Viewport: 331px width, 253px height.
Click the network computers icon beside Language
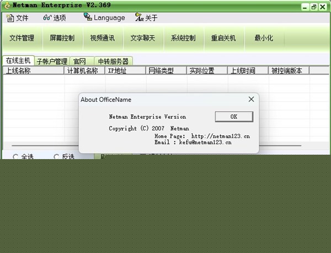pyautogui.click(x=88, y=17)
